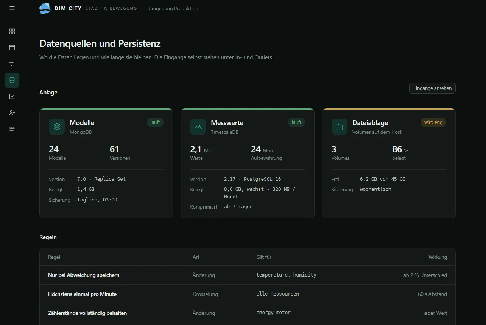486x325 pixels.
Task: Click the Eingänge ansehen button
Action: [432, 88]
